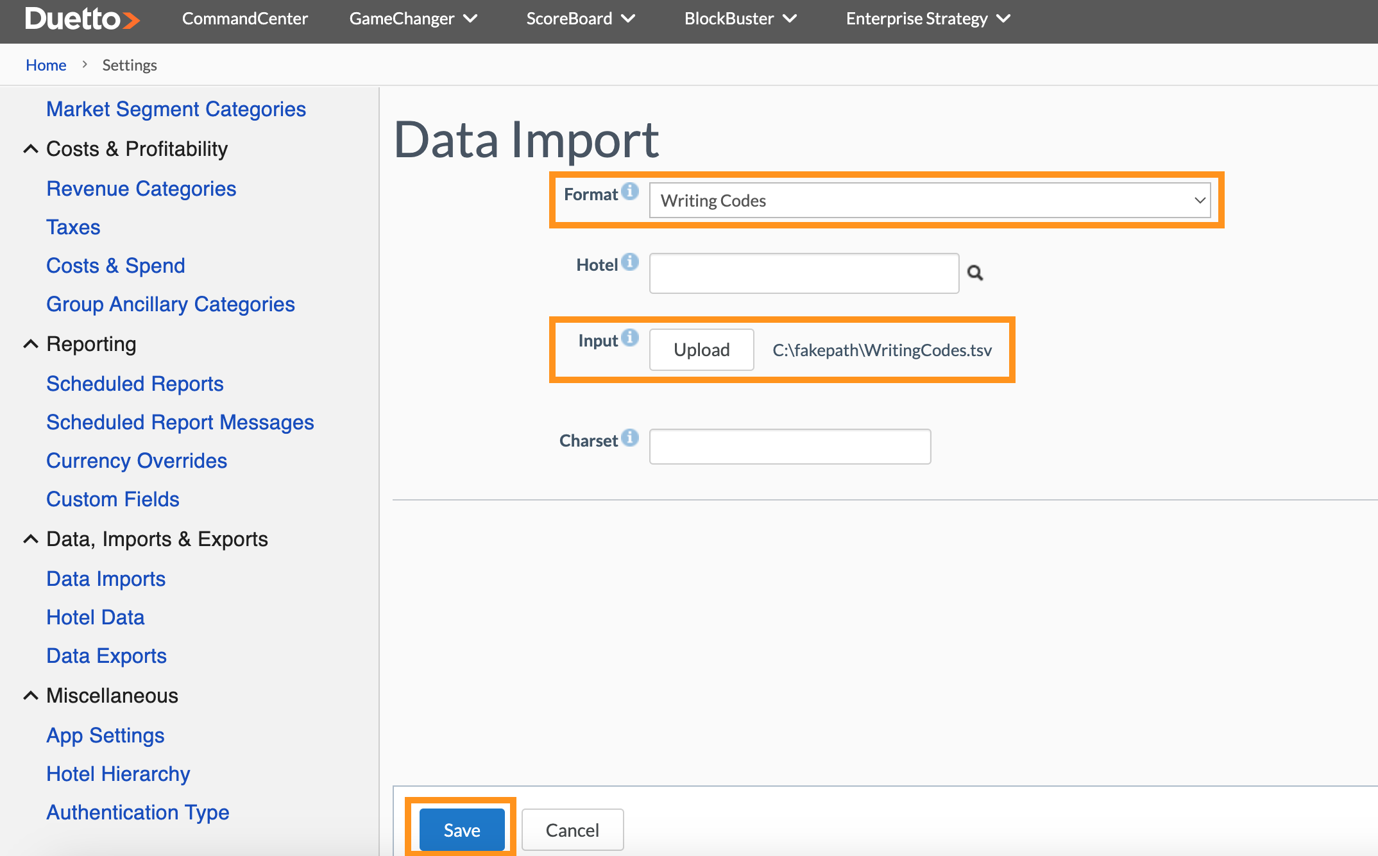The height and width of the screenshot is (856, 1378).
Task: Navigate to Scheduled Reports
Action: click(134, 383)
